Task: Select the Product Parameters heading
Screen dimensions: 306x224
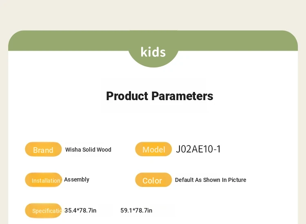Action: pos(160,96)
